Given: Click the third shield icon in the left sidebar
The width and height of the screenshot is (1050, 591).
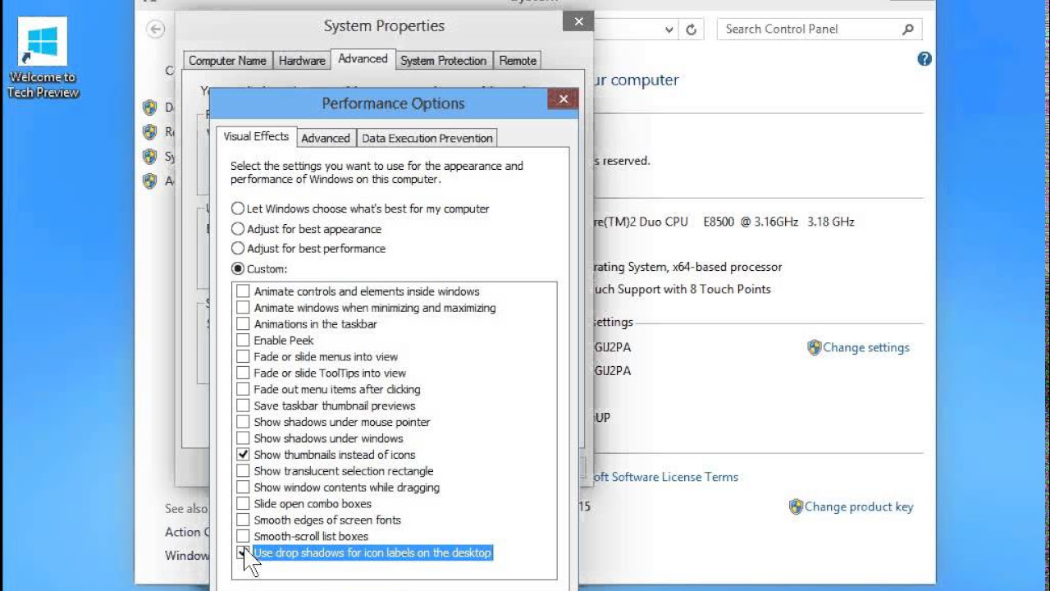Looking at the screenshot, I should pos(150,157).
